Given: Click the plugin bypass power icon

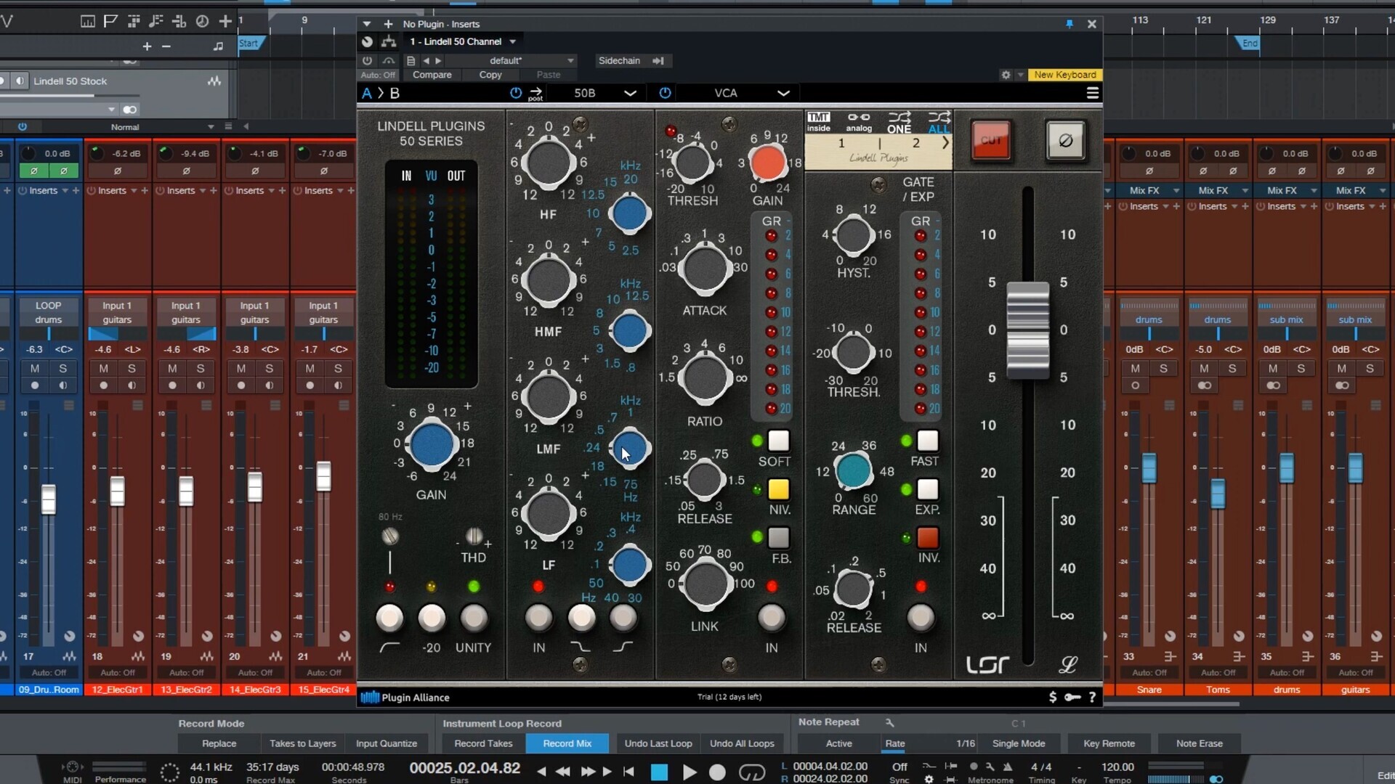Looking at the screenshot, I should (x=367, y=60).
